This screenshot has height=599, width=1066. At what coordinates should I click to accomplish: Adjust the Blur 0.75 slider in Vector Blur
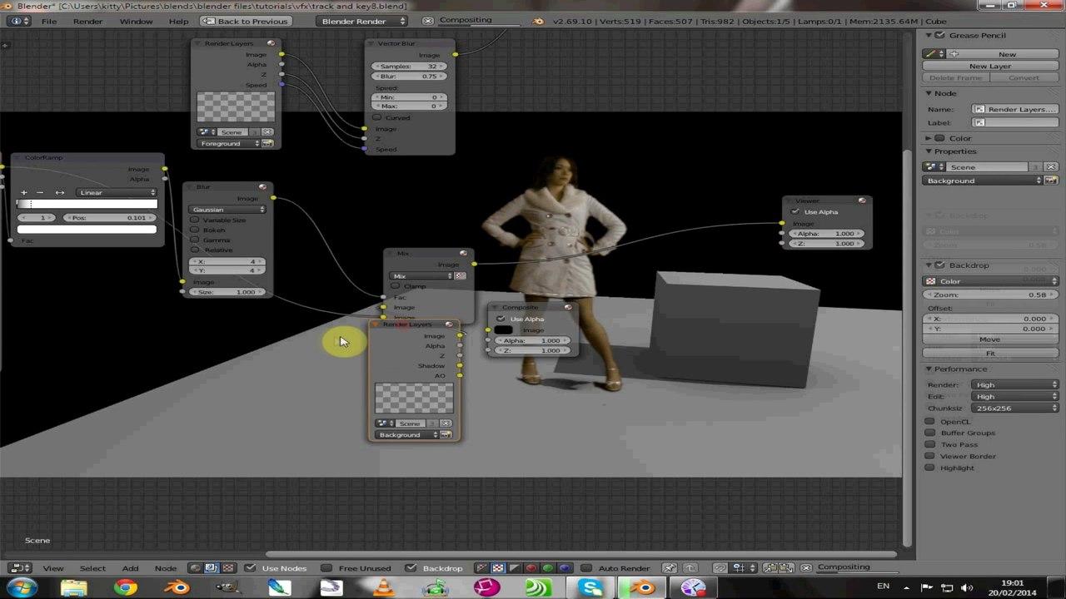409,76
